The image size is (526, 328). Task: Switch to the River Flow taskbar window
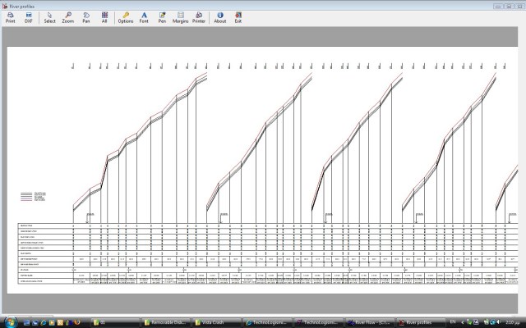coord(368,322)
